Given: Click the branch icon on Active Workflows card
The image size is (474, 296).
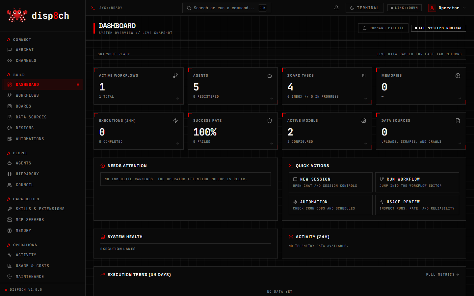Looking at the screenshot, I should (x=175, y=76).
